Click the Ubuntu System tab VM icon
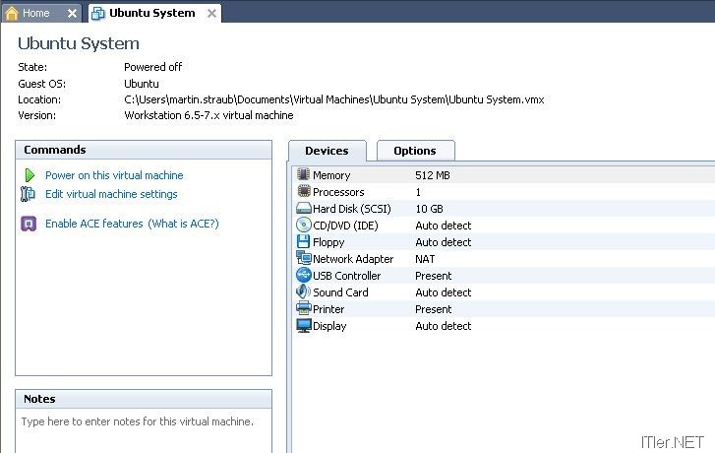Image resolution: width=715 pixels, height=453 pixels. (97, 13)
